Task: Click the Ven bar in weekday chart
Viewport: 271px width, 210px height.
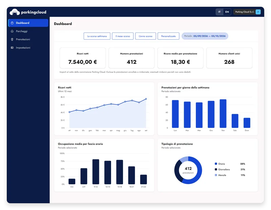Action: (223, 114)
